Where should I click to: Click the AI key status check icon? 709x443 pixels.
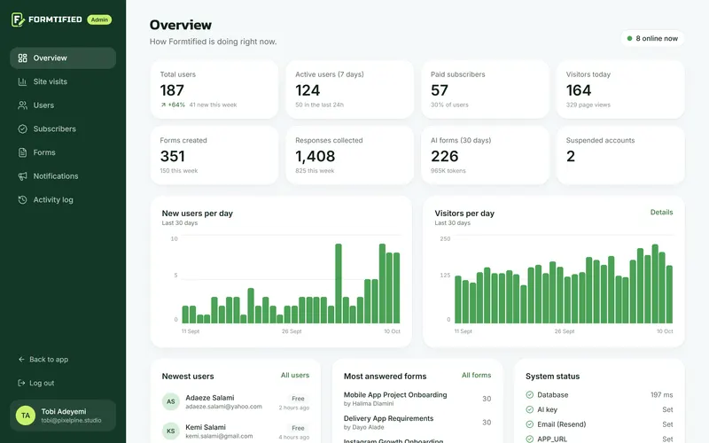[529, 409]
